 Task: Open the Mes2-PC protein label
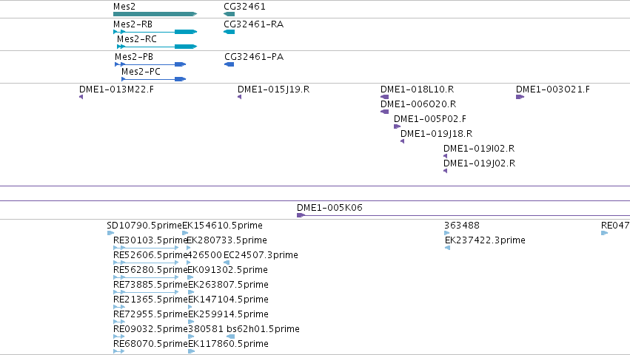(141, 72)
